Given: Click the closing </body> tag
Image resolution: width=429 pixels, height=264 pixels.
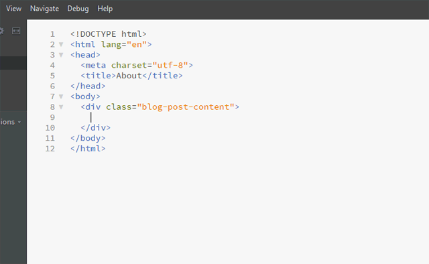Looking at the screenshot, I should (x=88, y=138).
